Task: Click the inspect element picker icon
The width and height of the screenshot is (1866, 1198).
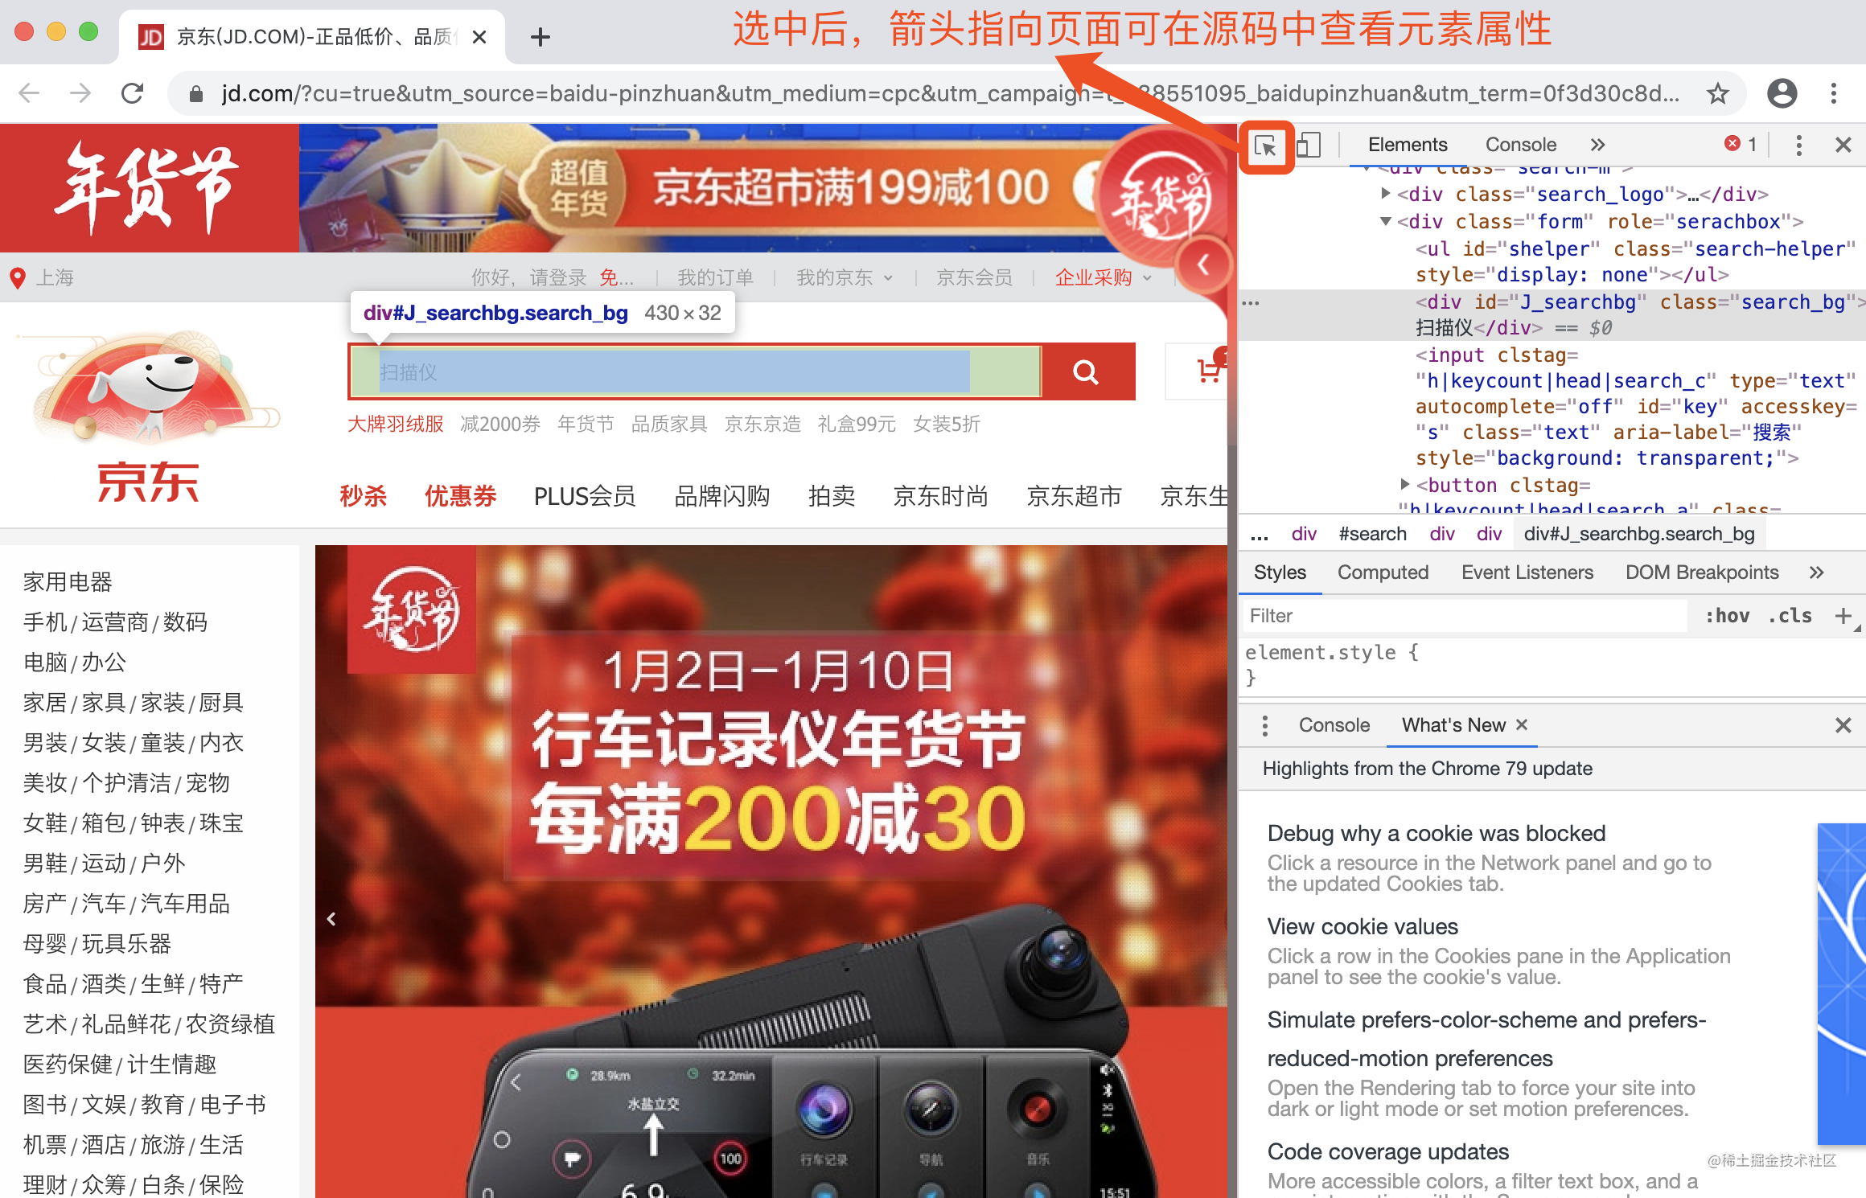Action: 1266,146
